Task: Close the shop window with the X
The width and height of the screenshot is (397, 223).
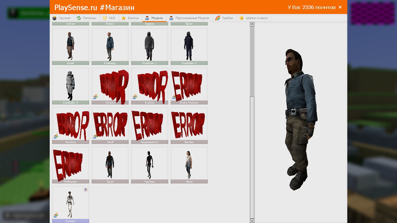Action: [340, 7]
